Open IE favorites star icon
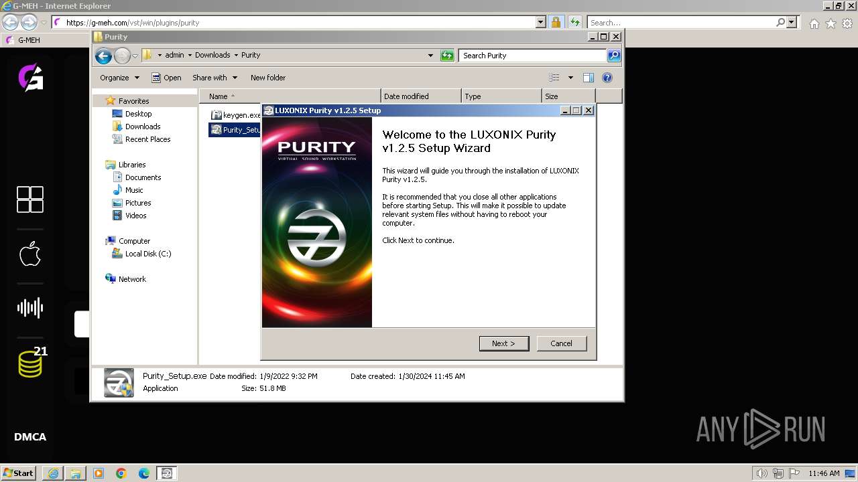 click(831, 23)
